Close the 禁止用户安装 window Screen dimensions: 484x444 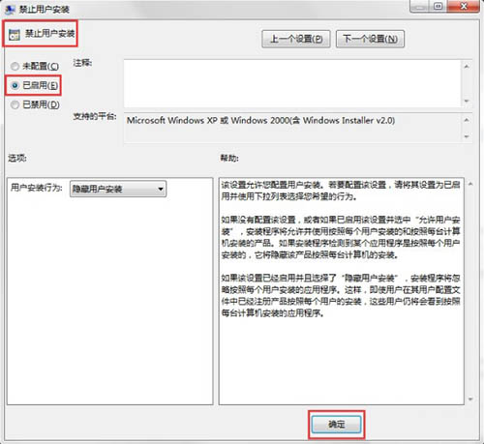463,6
